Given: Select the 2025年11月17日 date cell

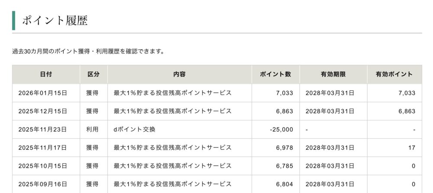Looking at the screenshot, I should click(x=42, y=148).
